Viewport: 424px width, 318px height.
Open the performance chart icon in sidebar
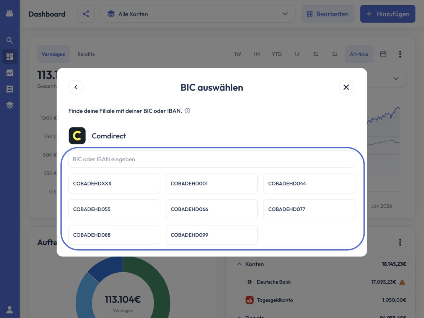click(10, 73)
